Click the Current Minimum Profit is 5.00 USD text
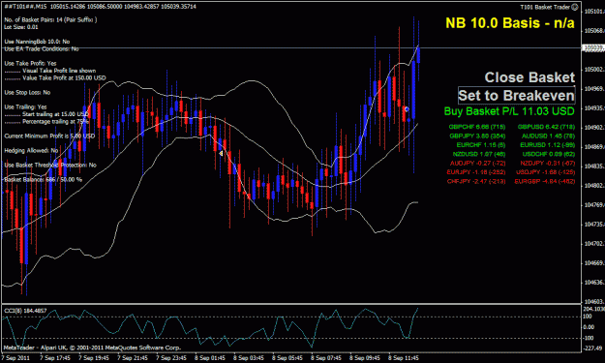 click(49, 136)
